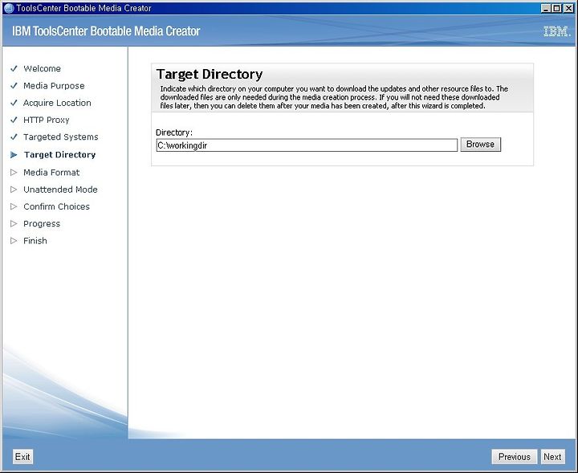Click the Progress step label
Viewport: 578px width, 473px height.
(42, 224)
